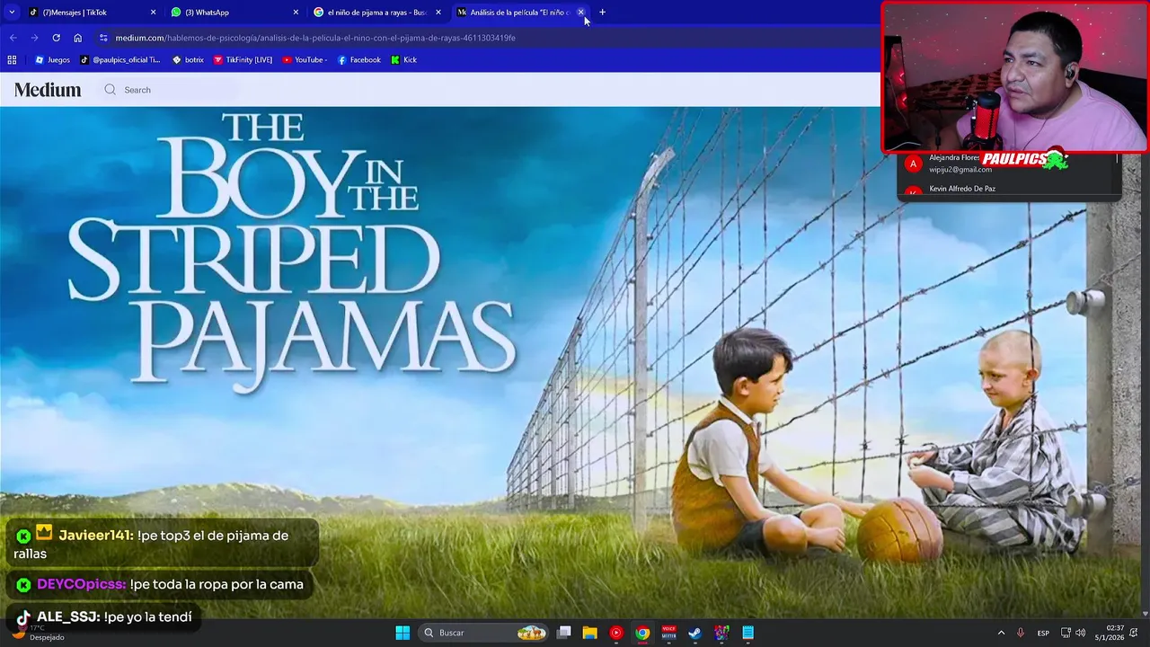Select the Medium 'Análisis de la película' tab
Image resolution: width=1150 pixels, height=647 pixels.
519,13
